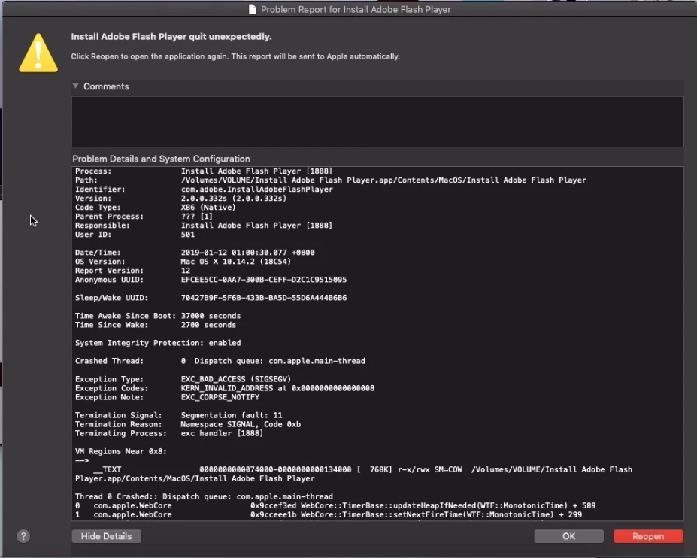Click inside the Comments text box
The height and width of the screenshot is (558, 697).
click(x=377, y=121)
